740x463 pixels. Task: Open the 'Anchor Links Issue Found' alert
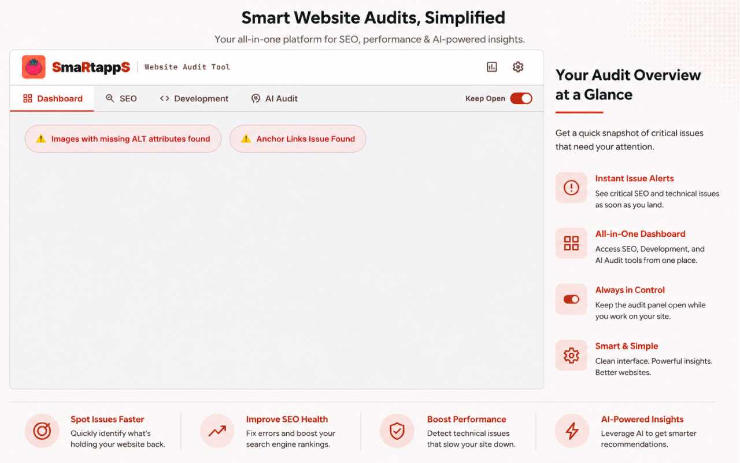298,139
